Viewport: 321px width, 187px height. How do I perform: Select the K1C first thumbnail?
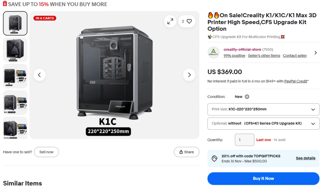tap(15, 23)
